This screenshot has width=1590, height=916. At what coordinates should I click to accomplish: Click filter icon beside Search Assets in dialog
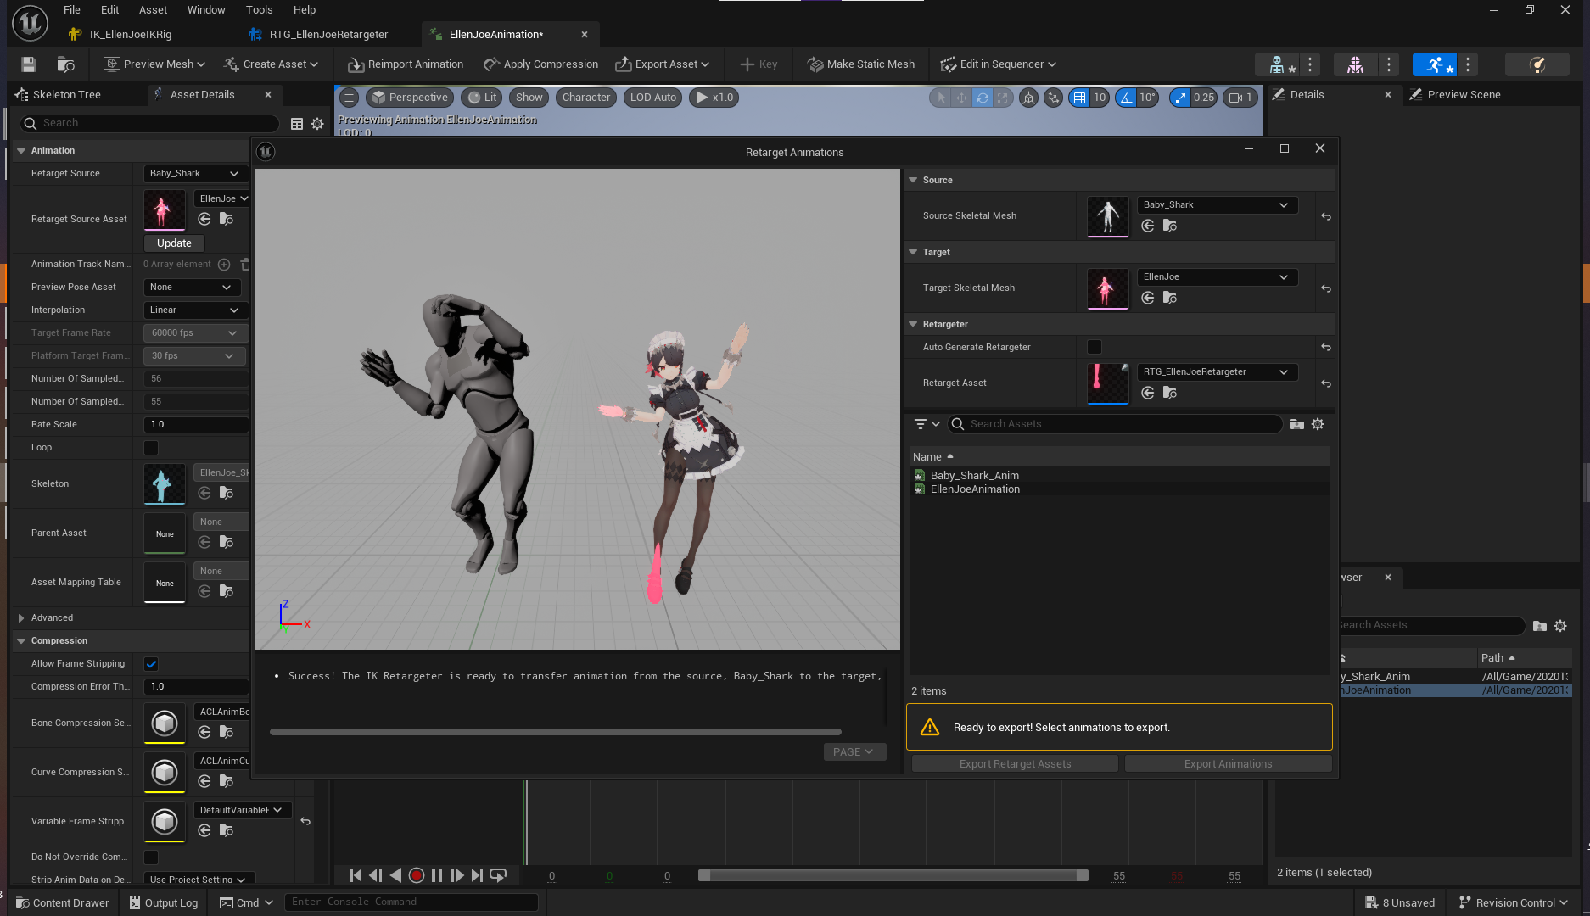(927, 424)
